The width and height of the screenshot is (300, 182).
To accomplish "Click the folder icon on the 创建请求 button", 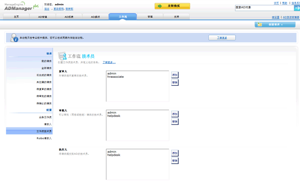I will coord(259,24).
